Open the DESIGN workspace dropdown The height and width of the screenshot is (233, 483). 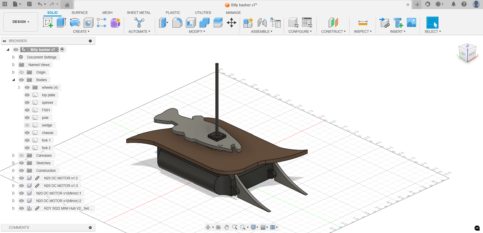coord(21,22)
